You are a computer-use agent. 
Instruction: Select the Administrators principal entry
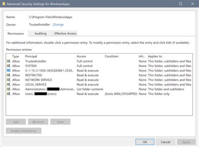click(x=50, y=89)
